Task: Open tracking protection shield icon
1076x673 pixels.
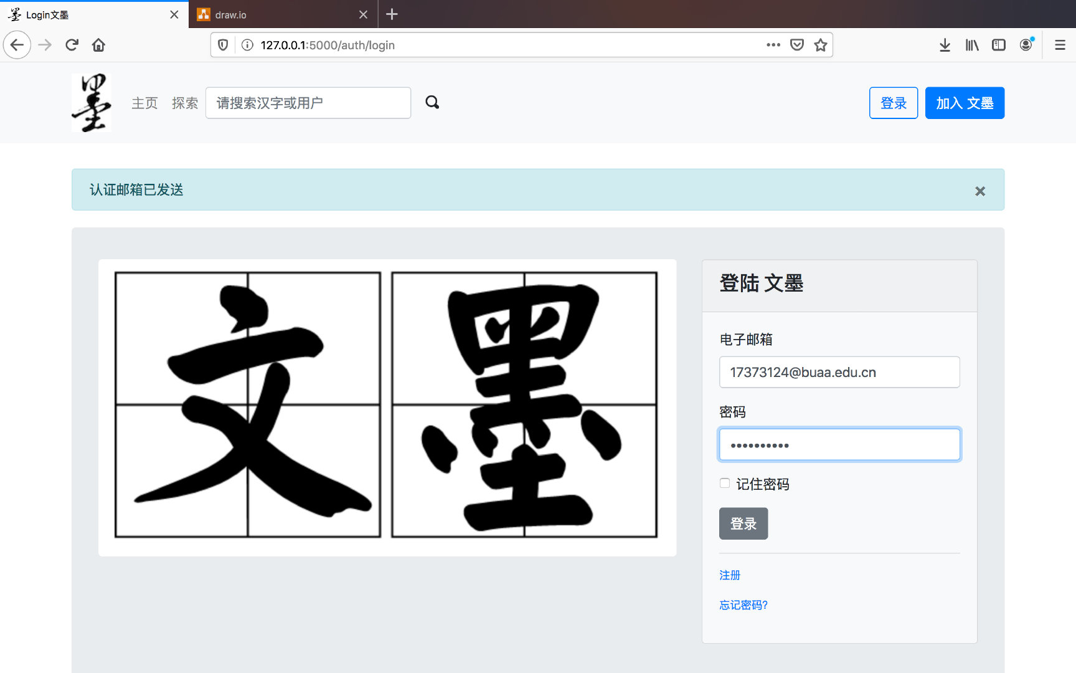Action: [223, 45]
